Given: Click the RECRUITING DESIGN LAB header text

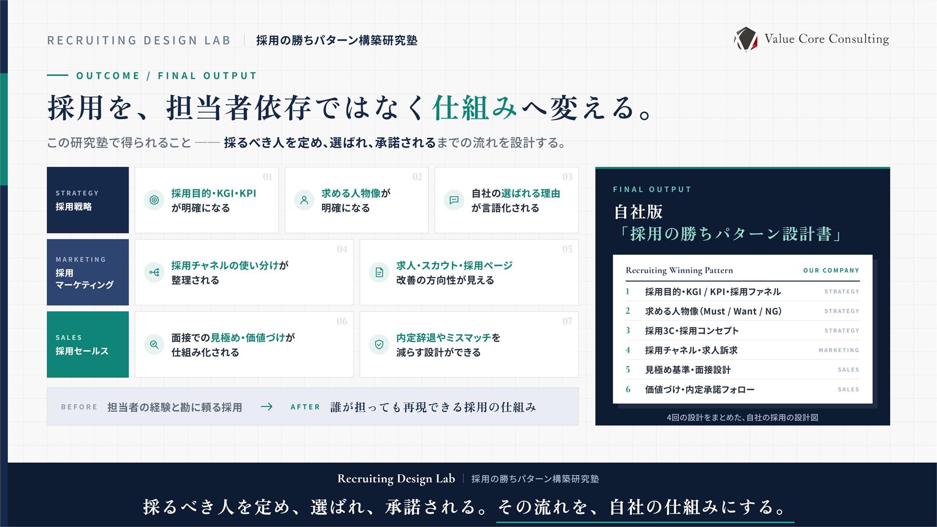Looking at the screenshot, I should [139, 40].
